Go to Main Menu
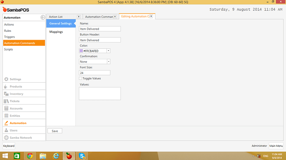286x160 pixels. [276, 146]
